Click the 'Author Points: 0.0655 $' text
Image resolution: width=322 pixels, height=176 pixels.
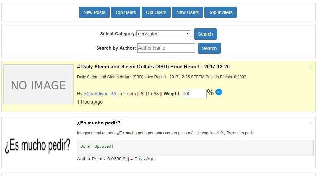pyautogui.click(x=101, y=159)
